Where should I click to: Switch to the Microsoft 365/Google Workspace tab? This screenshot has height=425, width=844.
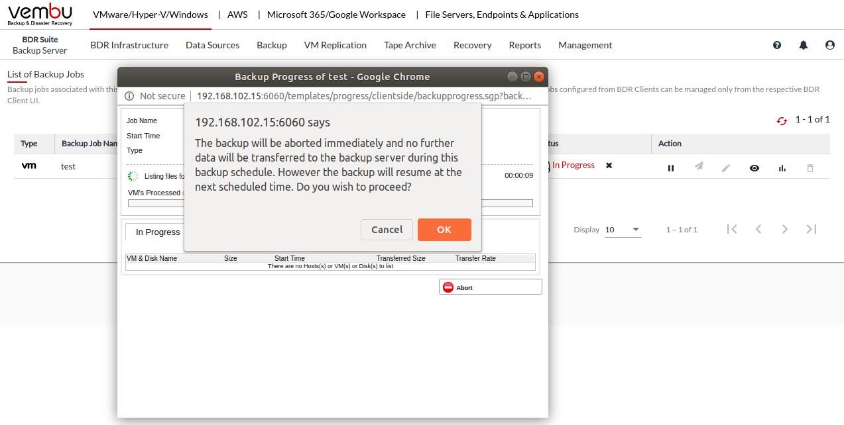tap(336, 15)
